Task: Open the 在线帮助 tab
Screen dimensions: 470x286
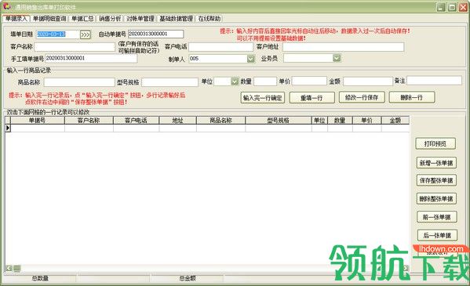Action: click(x=209, y=19)
